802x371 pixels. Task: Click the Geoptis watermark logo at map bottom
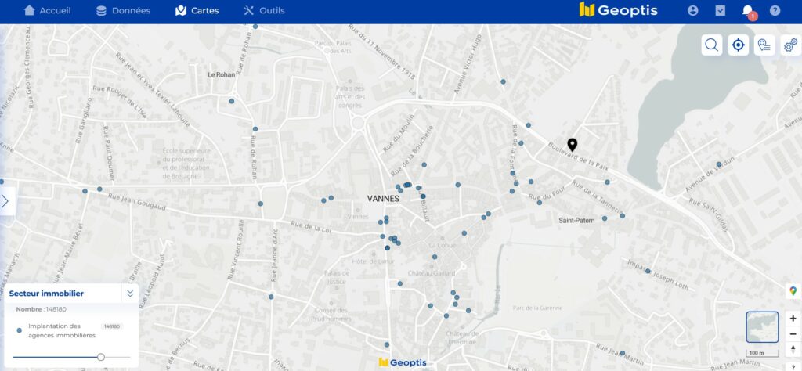click(403, 362)
